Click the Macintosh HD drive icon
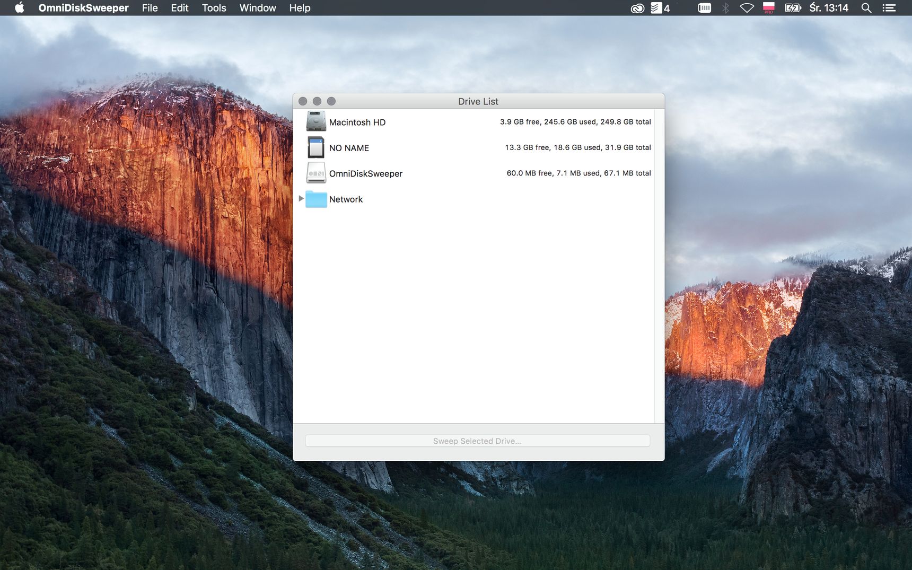 (316, 121)
